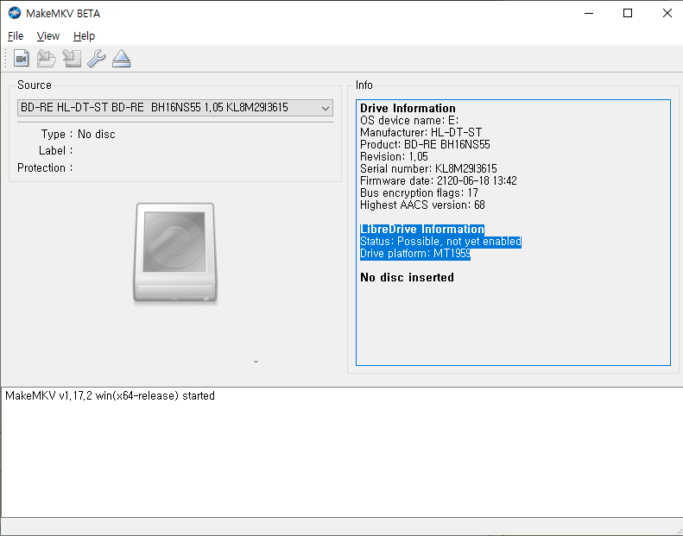Click the Label field row in Source
The height and width of the screenshot is (536, 683).
[x=56, y=151]
